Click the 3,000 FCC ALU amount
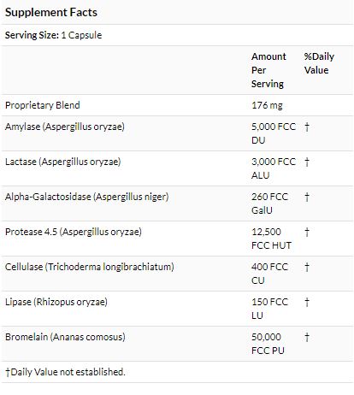 pyautogui.click(x=274, y=168)
